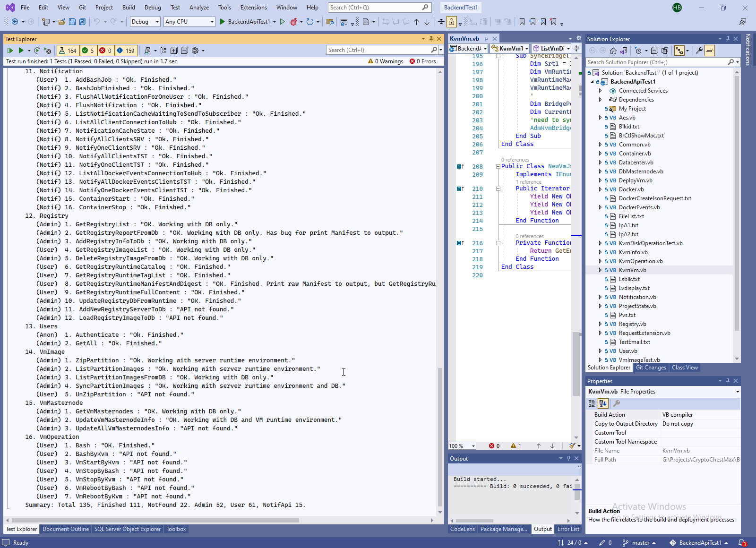Expand the Registry.vb tree node

tap(600, 324)
